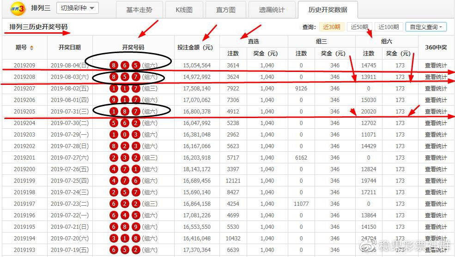Select issue number 2019209
The width and height of the screenshot is (455, 257).
click(24, 66)
